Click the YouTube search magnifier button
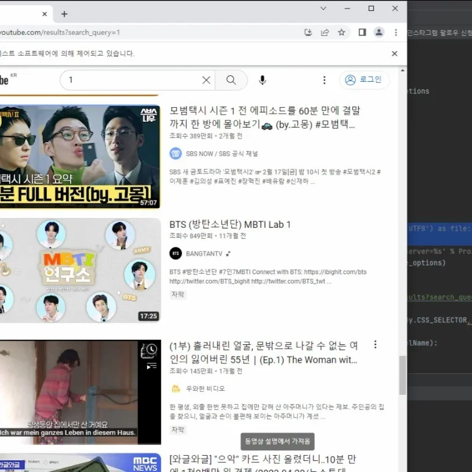472x472 pixels. click(x=231, y=80)
